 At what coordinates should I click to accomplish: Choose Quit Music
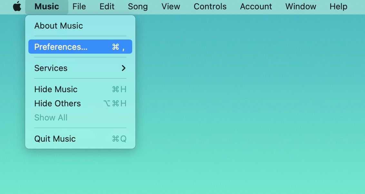pyautogui.click(x=80, y=139)
